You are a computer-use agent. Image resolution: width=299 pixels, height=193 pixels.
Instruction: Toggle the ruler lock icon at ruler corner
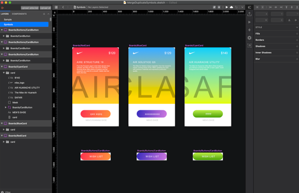coord(55,12)
